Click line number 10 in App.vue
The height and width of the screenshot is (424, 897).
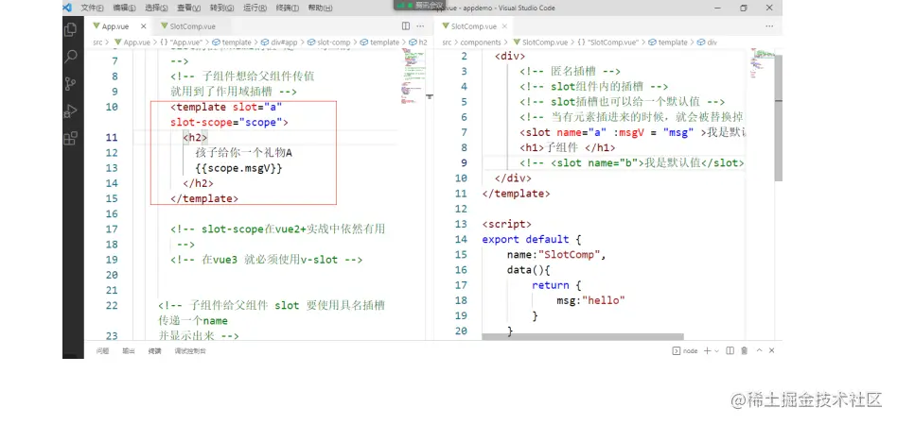[x=112, y=107]
